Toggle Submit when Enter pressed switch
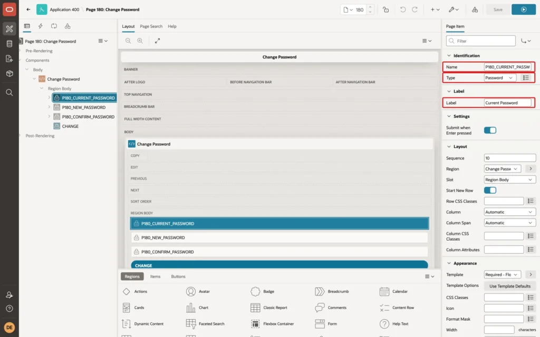 490,131
